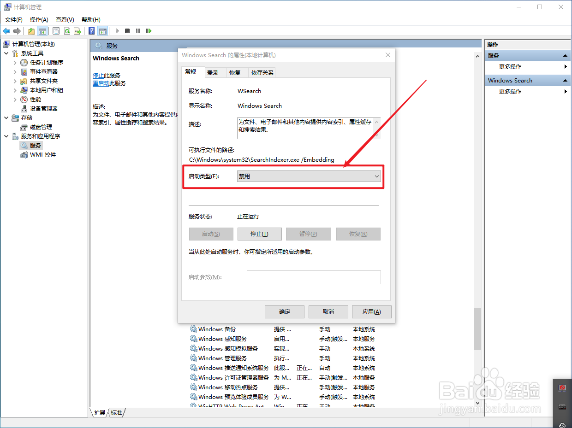Open the 帮助(H) menu

91,19
